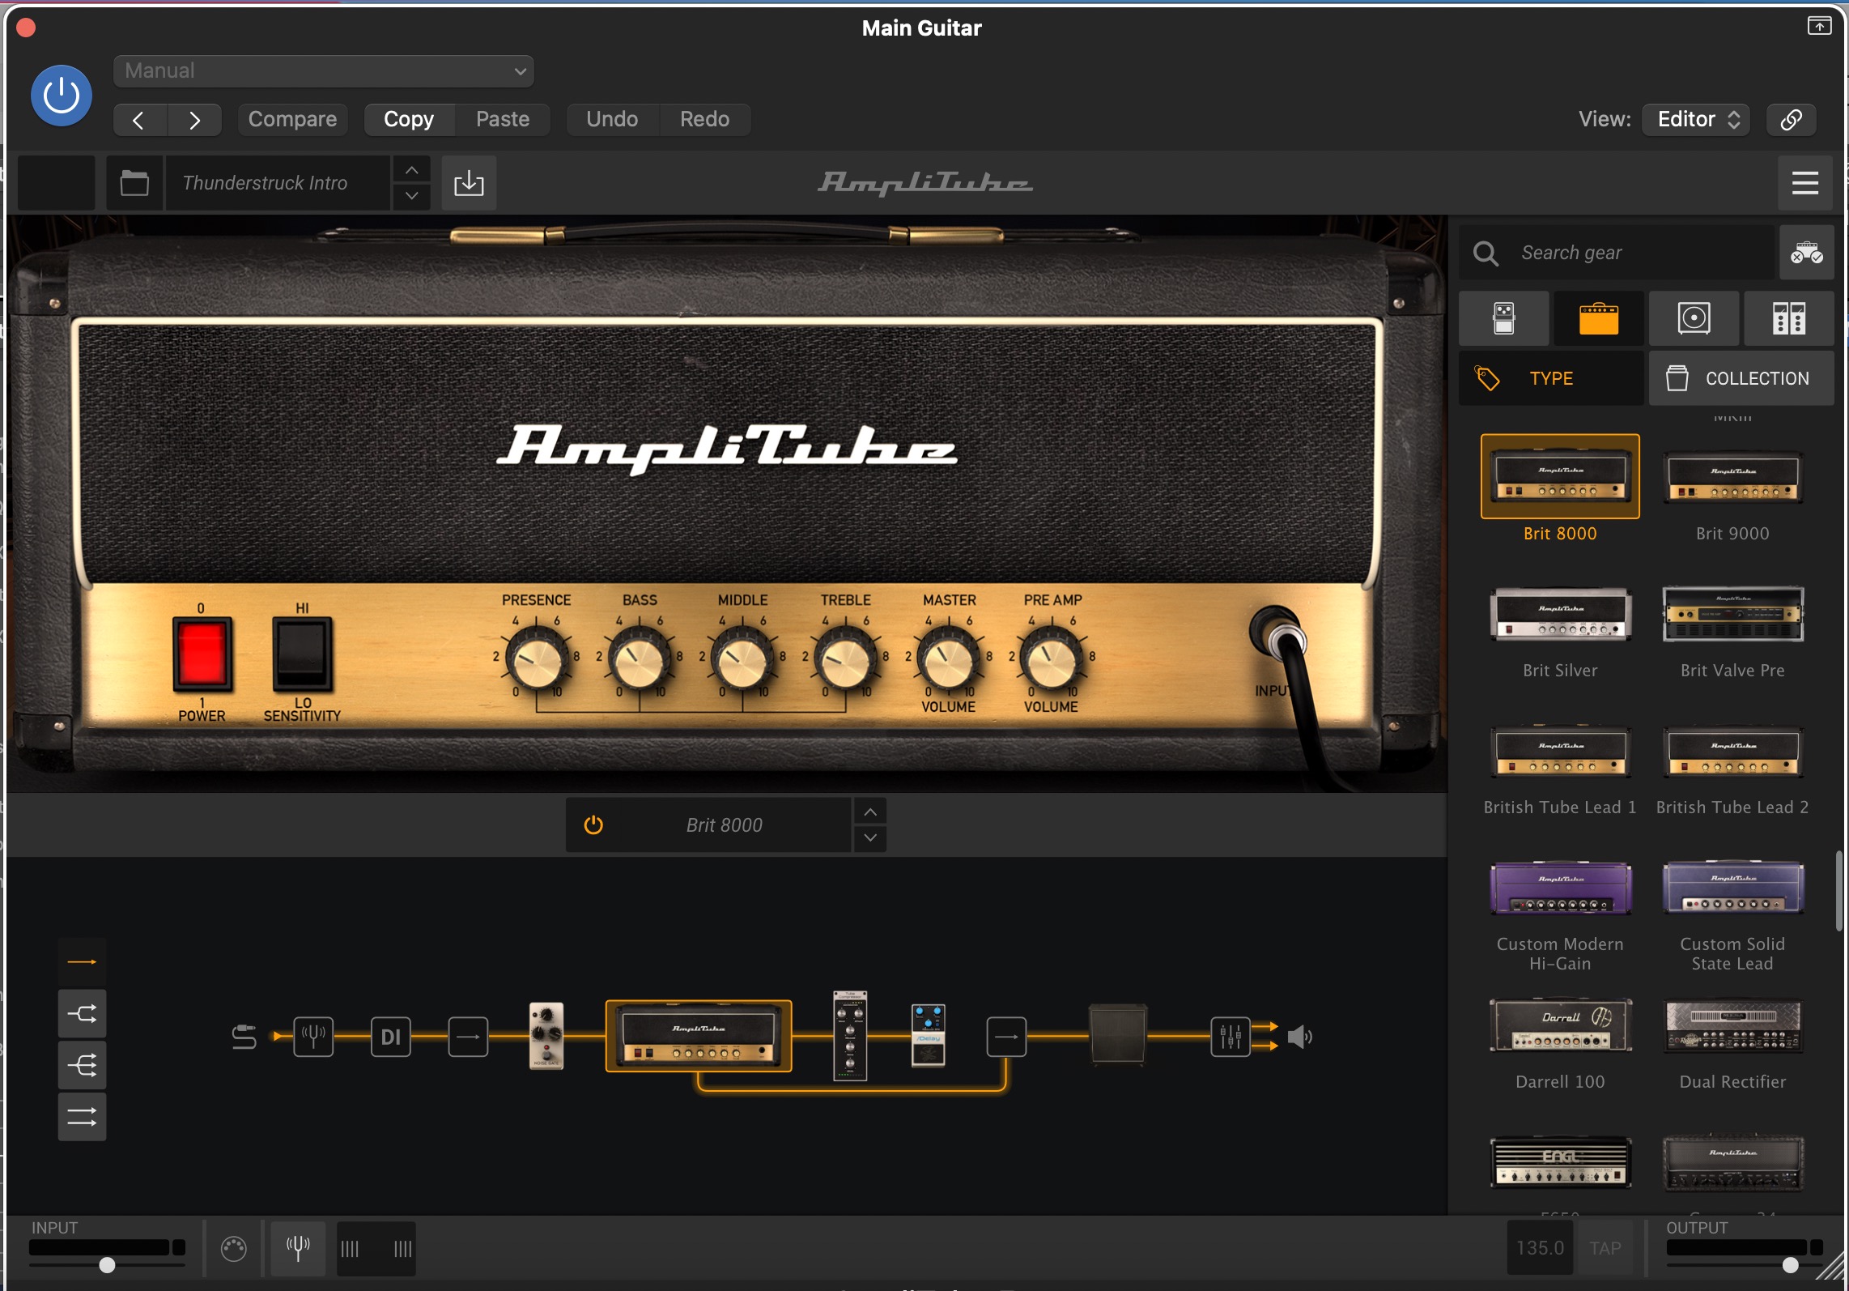
Task: Toggle the HI/LO SENSITIVITY switch
Action: pyautogui.click(x=302, y=654)
